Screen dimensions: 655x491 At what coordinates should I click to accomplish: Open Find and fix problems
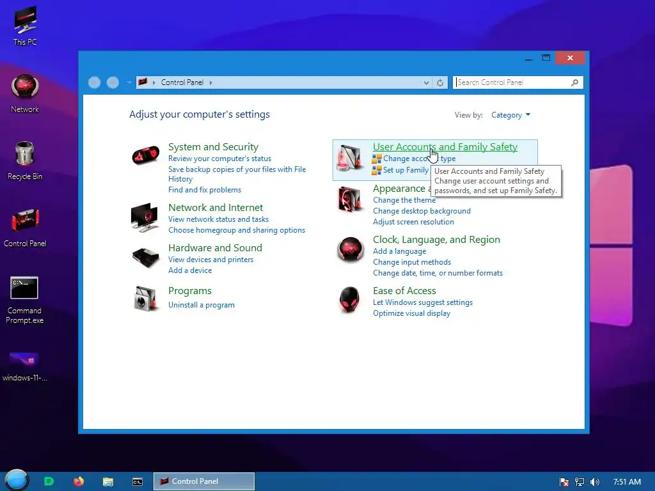(x=205, y=190)
